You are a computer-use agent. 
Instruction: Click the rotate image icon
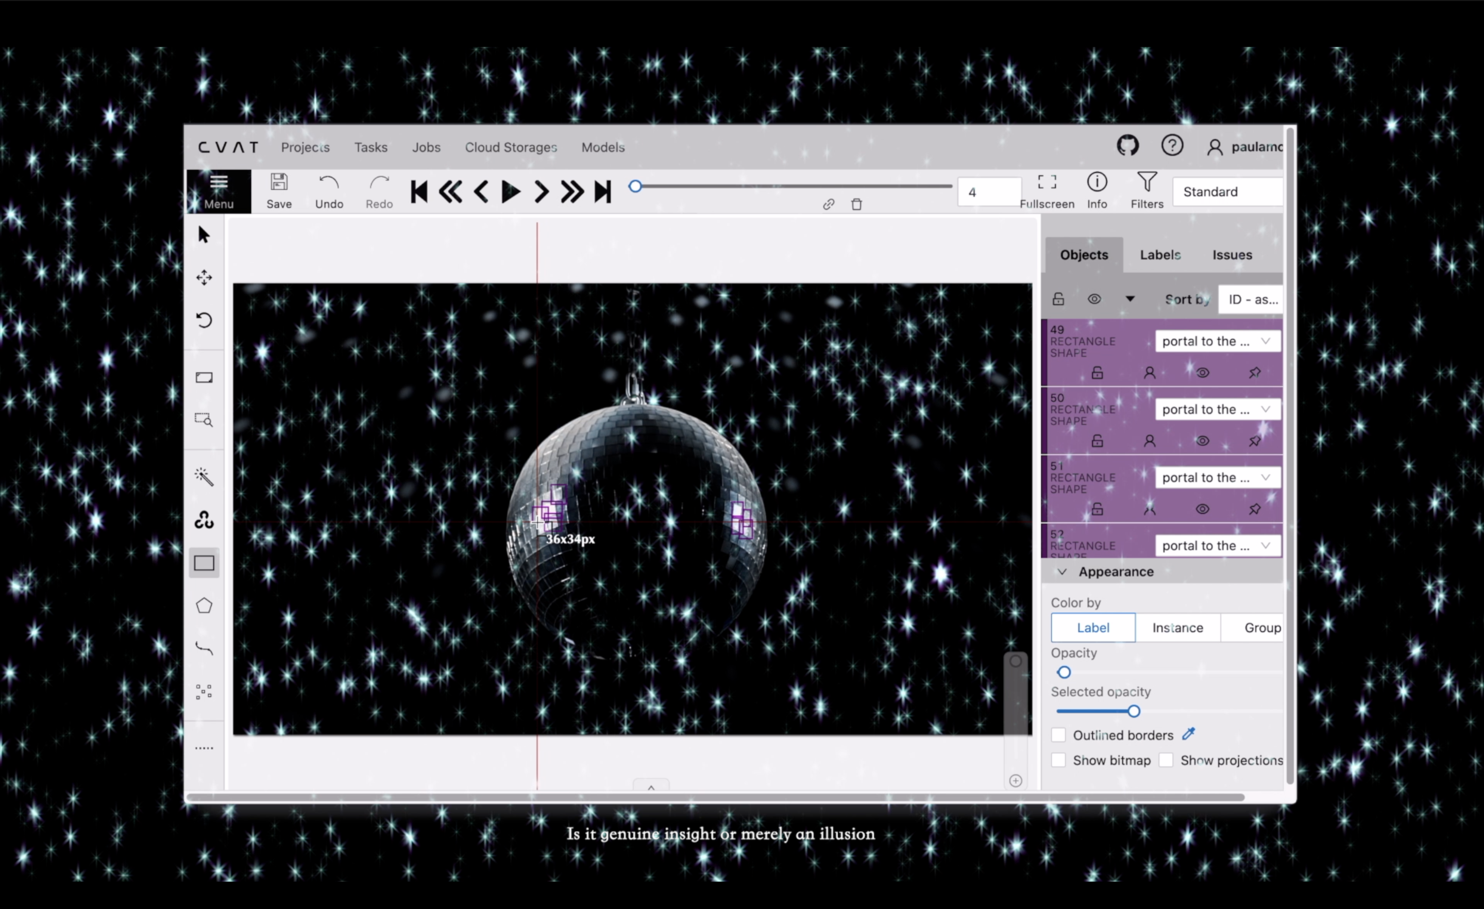[x=204, y=320]
